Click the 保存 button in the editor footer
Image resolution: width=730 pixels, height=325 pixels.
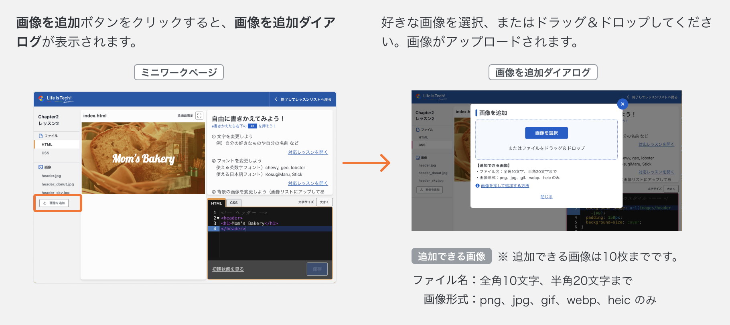pyautogui.click(x=317, y=269)
